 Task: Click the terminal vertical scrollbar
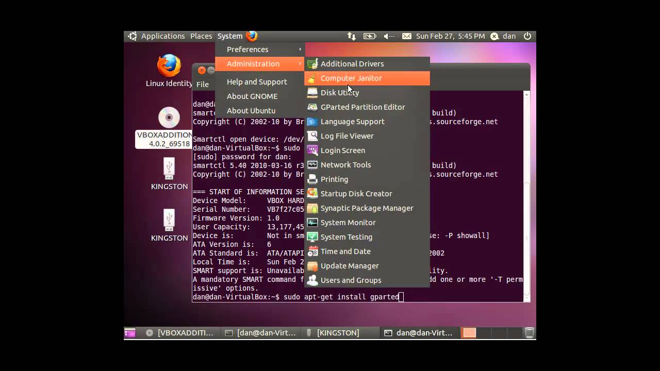pyautogui.click(x=526, y=196)
